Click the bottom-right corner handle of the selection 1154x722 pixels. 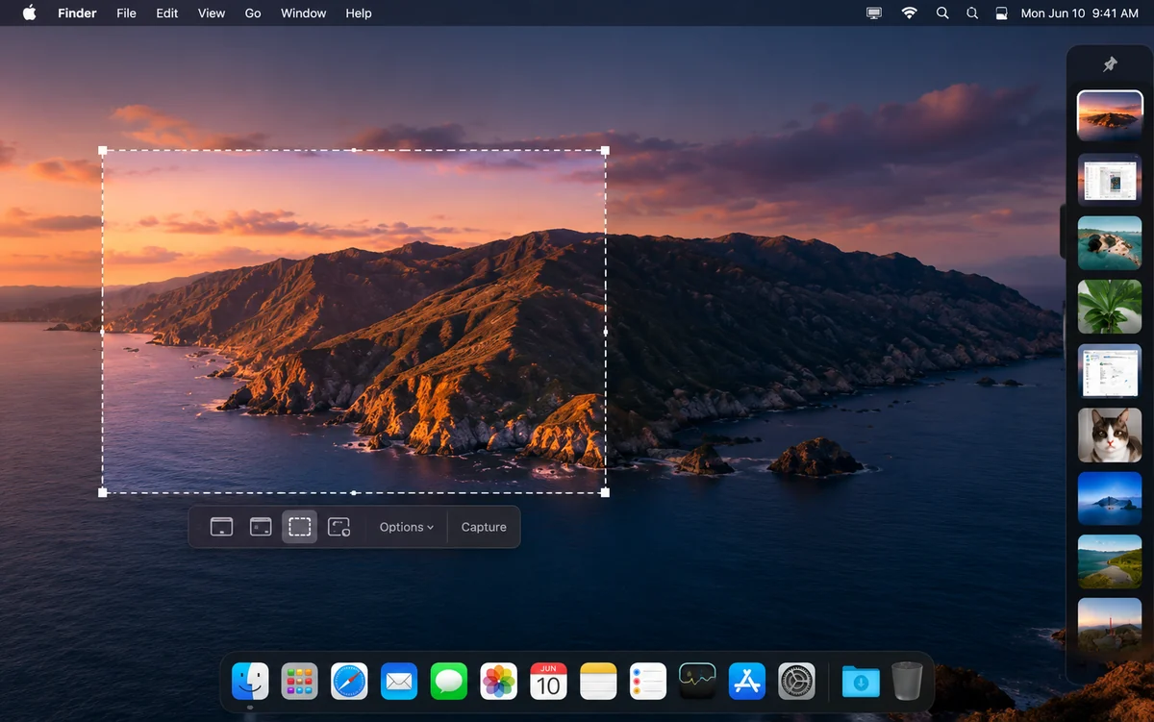click(x=605, y=492)
